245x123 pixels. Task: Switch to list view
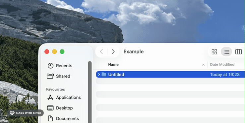click(x=226, y=52)
